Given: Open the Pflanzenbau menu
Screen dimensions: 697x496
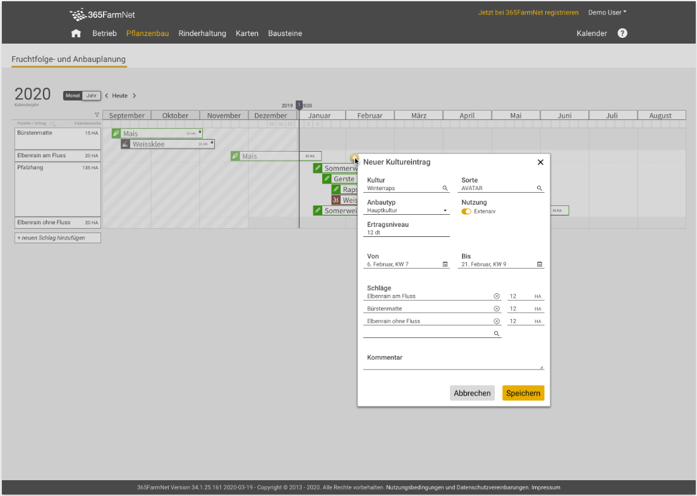Looking at the screenshot, I should click(x=147, y=33).
